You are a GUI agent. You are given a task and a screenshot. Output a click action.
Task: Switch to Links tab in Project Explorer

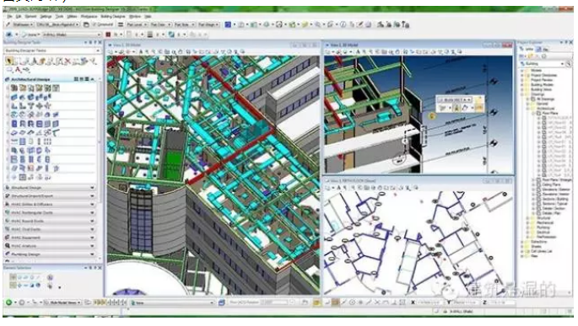(527, 49)
